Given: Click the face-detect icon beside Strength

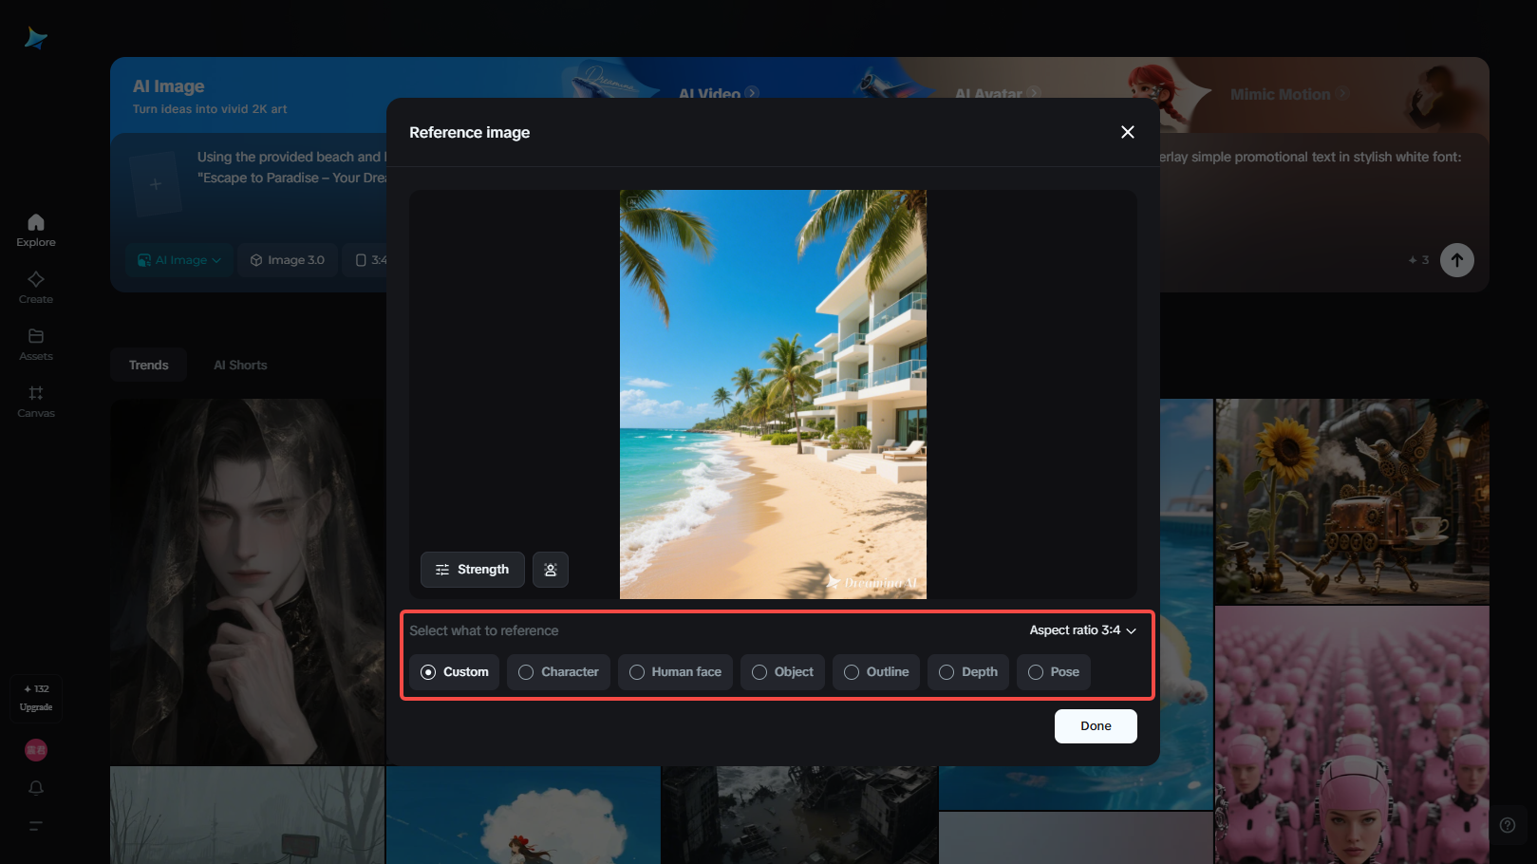Looking at the screenshot, I should [551, 570].
